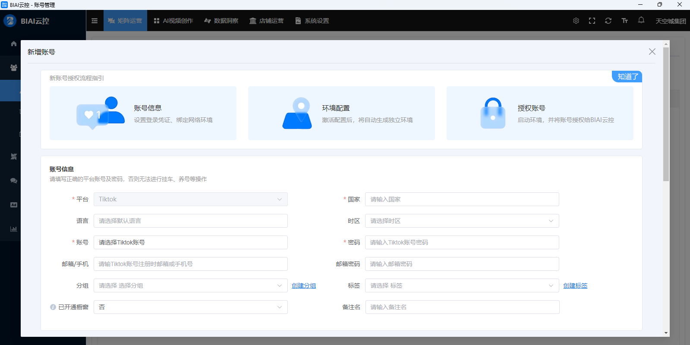Click the 知道了 button
The image size is (690, 345).
tap(627, 77)
